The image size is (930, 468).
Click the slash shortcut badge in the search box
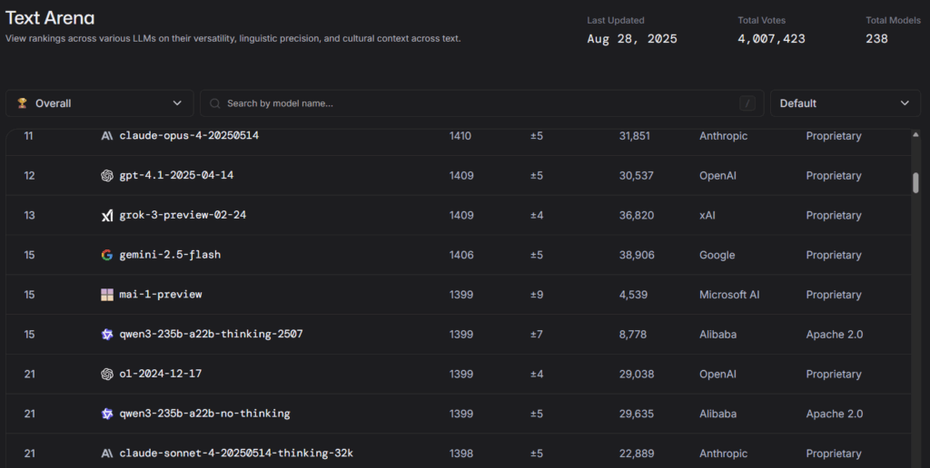[x=747, y=103]
